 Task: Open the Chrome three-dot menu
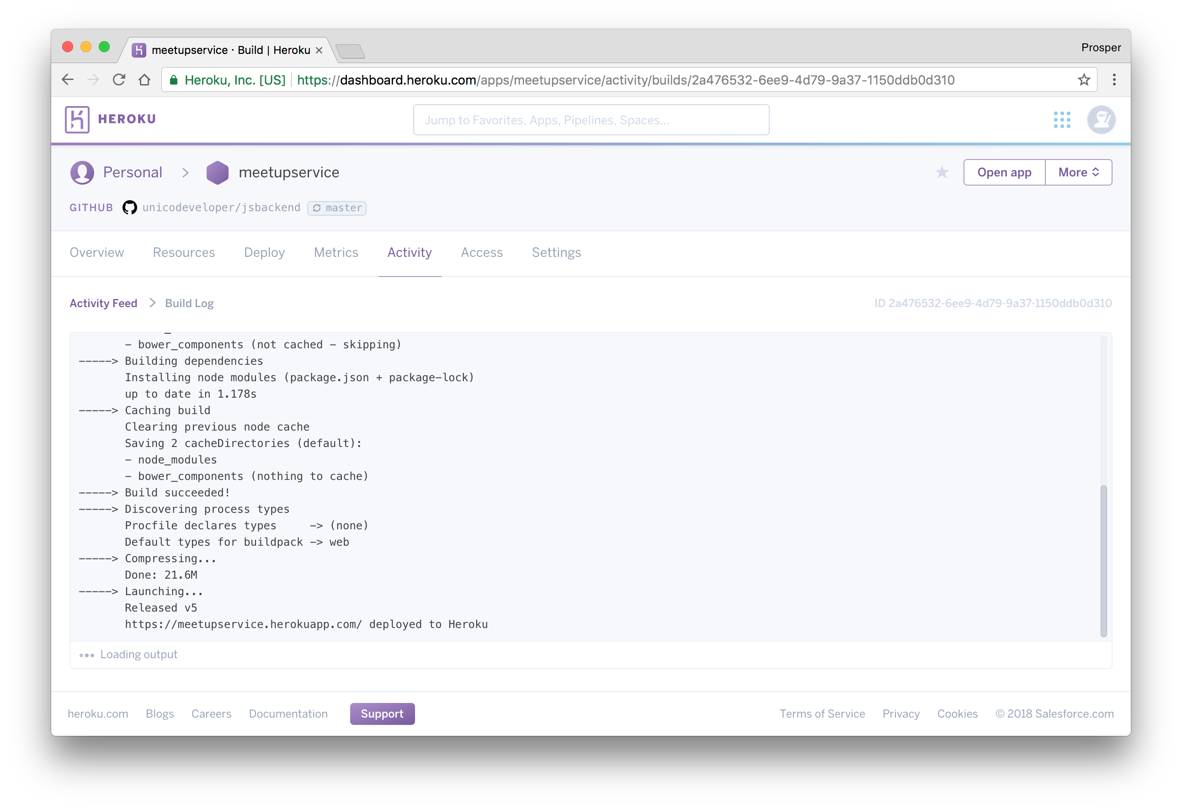click(1114, 80)
